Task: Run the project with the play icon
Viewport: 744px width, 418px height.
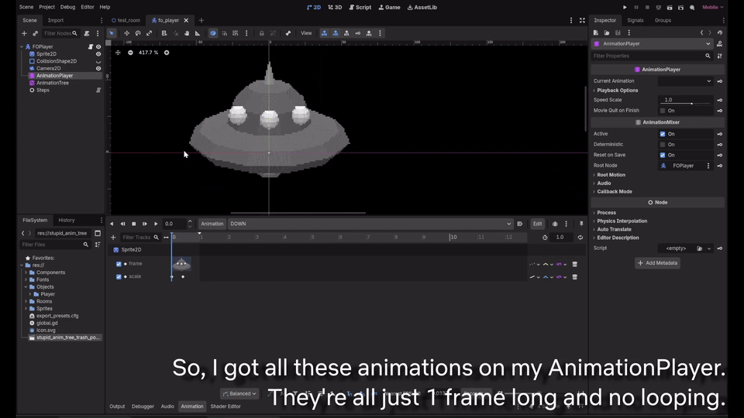Action: [x=625, y=7]
